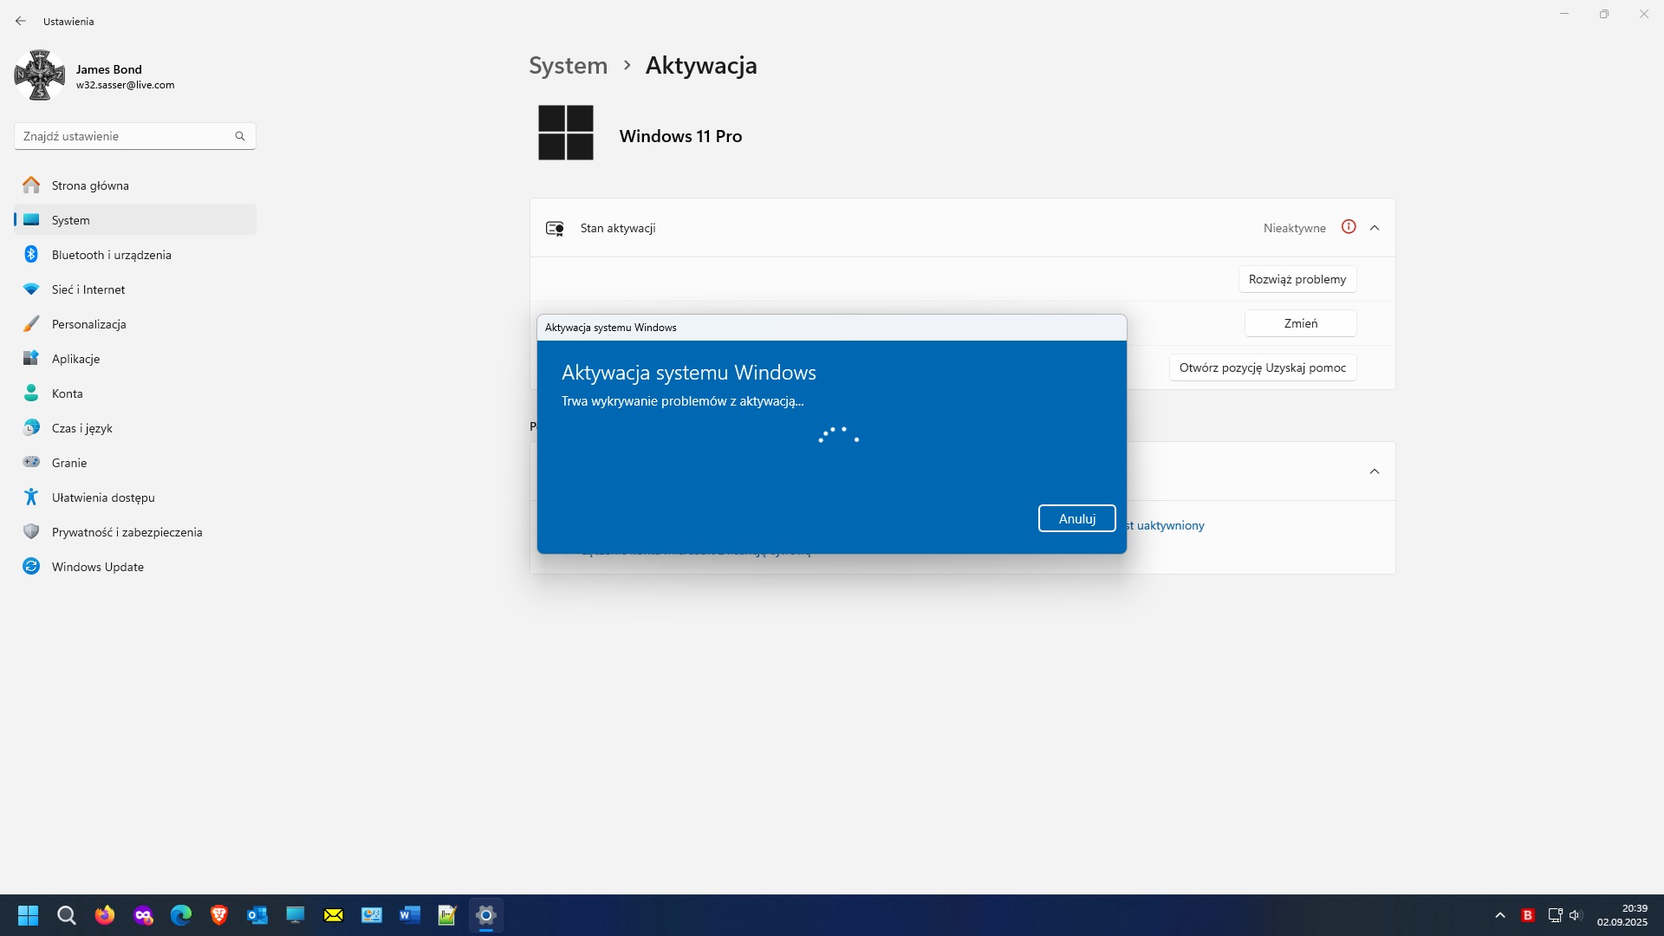Image resolution: width=1664 pixels, height=936 pixels.
Task: Click the Zmień button
Action: click(x=1301, y=323)
